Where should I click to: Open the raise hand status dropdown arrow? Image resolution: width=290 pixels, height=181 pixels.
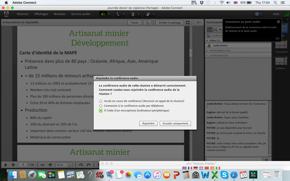pyautogui.click(x=153, y=14)
